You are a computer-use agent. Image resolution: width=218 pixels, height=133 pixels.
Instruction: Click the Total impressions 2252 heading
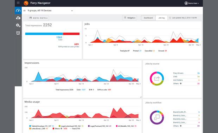pyautogui.click(x=39, y=25)
